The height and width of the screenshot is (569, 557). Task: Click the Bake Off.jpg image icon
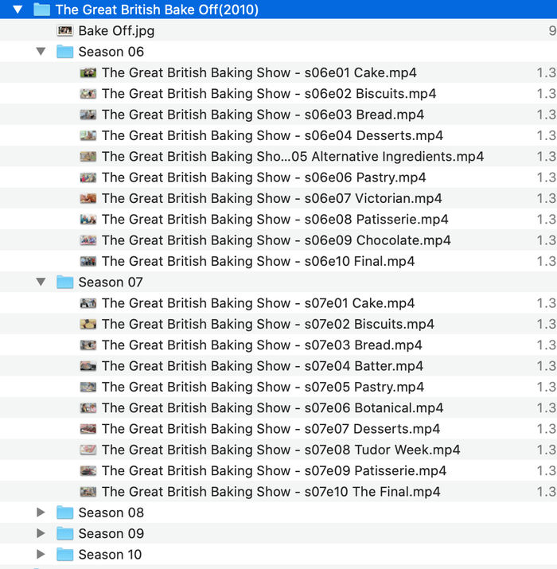coord(65,31)
